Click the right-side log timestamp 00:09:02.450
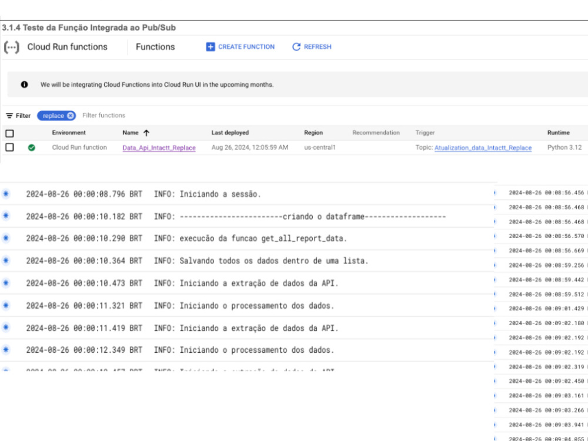The height and width of the screenshot is (441, 588). [x=546, y=381]
